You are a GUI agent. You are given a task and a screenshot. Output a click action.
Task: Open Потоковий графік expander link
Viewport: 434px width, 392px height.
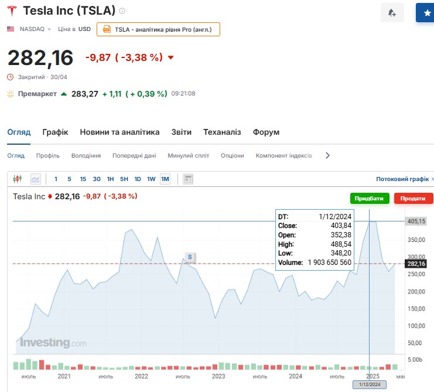pyautogui.click(x=405, y=179)
